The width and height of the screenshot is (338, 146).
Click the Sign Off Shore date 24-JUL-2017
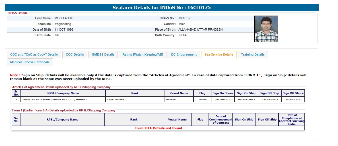pyautogui.click(x=293, y=100)
